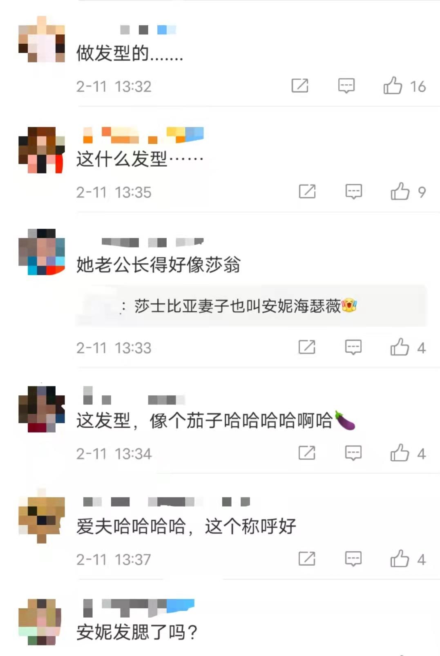Screen dimensions: 440x656
Task: Share the '她老公长得好像莎翁' comment
Action: pyautogui.click(x=306, y=348)
